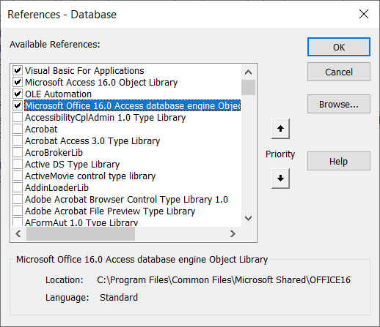Click the vertical scrollbar thumb
Image resolution: width=380 pixels, height=327 pixels.
(248, 87)
